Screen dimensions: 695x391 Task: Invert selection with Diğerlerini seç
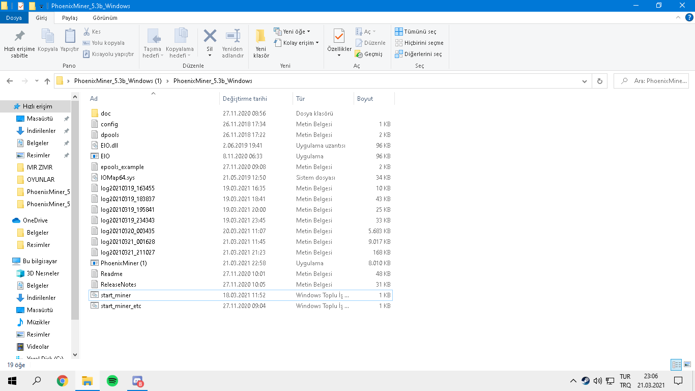[419, 54]
